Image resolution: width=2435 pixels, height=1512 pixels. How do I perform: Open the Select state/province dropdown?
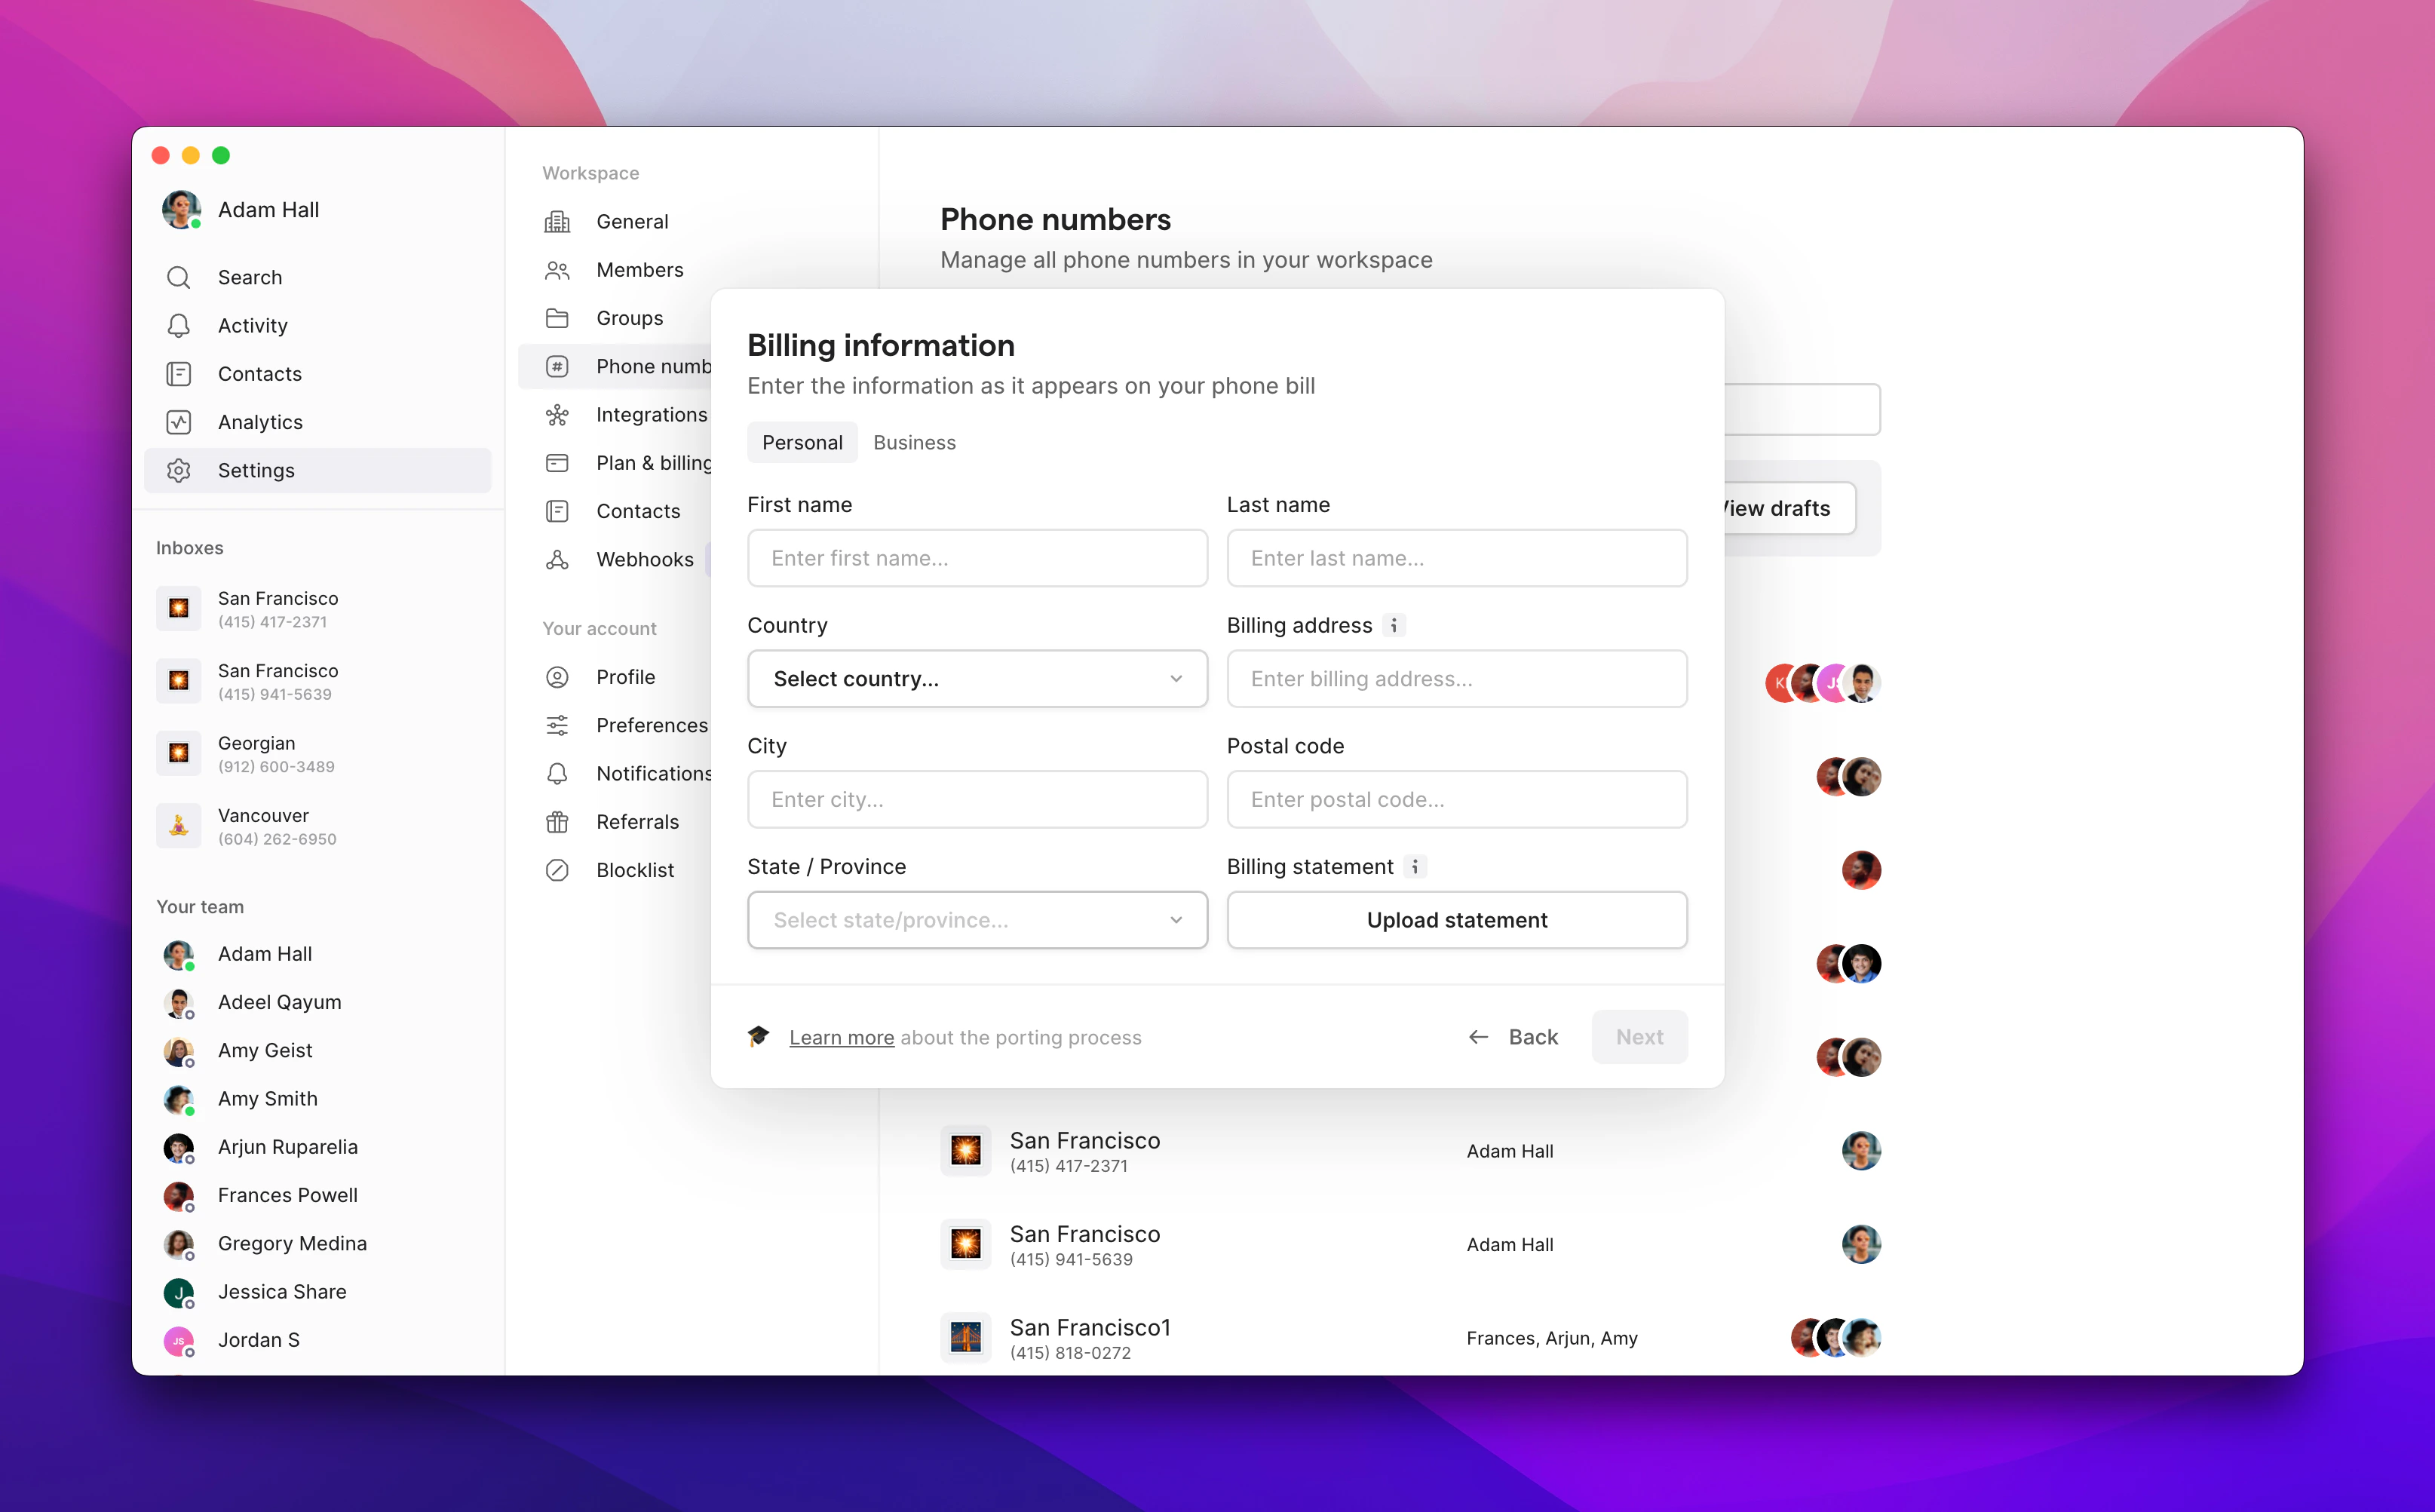pyautogui.click(x=977, y=920)
